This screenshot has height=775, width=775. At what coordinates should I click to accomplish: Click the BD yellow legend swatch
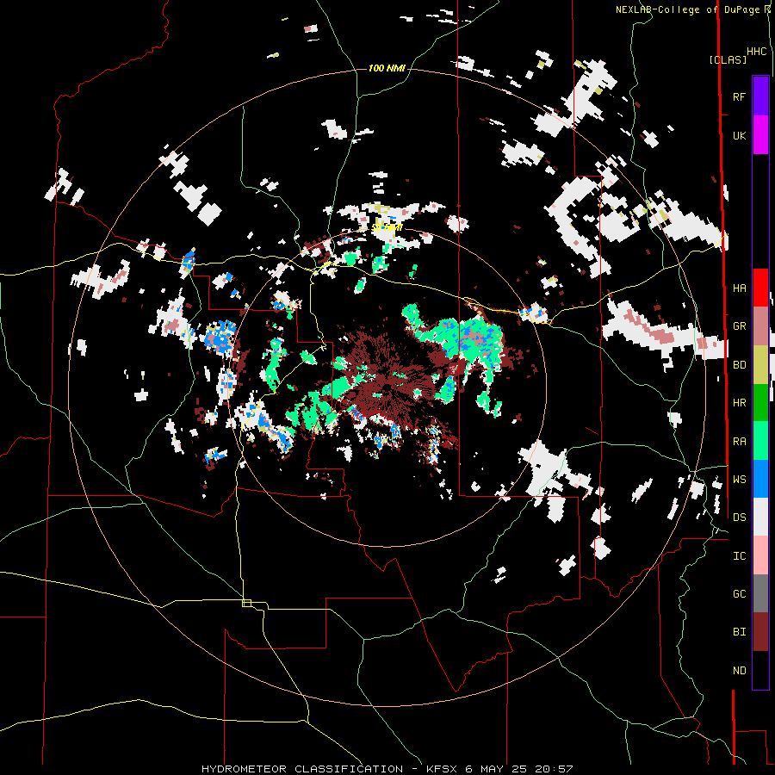pyautogui.click(x=760, y=365)
